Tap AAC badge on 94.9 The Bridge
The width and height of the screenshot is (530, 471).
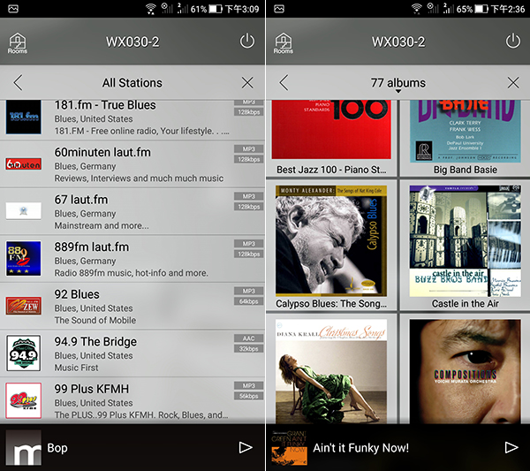coord(248,338)
